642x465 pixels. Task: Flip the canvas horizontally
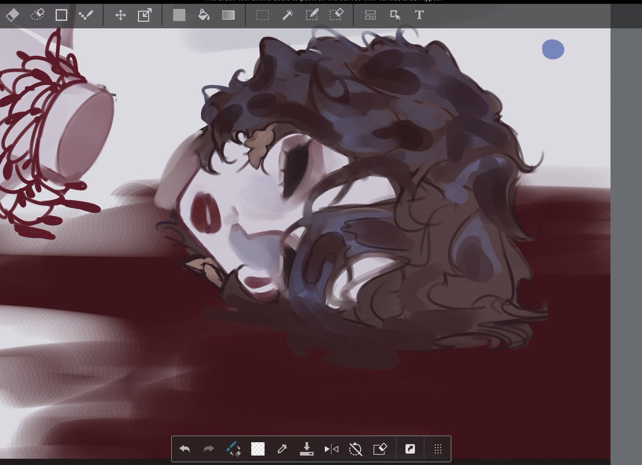[x=331, y=449]
